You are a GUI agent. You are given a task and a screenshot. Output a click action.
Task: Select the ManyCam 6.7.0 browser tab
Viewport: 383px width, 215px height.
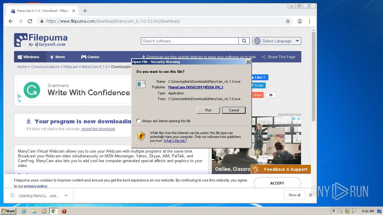coord(43,11)
